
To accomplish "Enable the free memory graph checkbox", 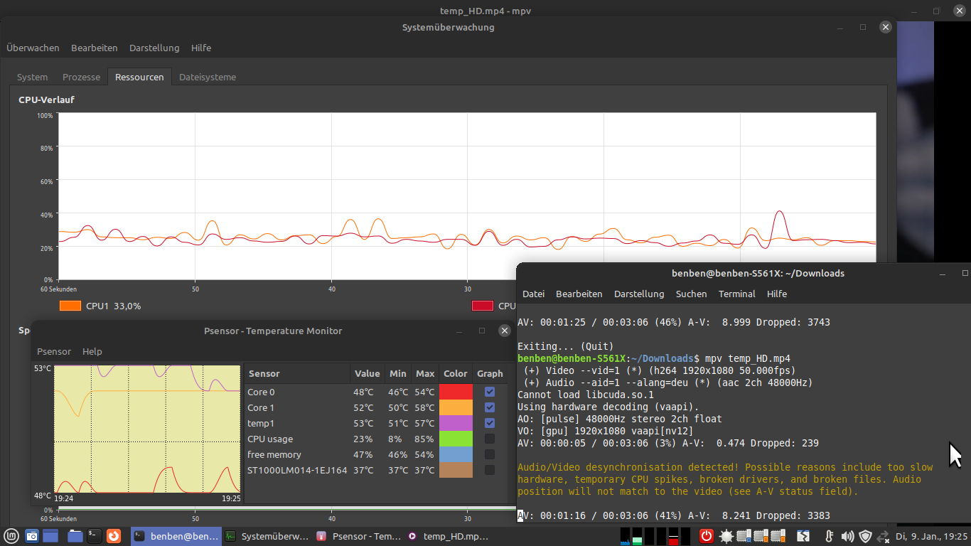I will pos(490,454).
